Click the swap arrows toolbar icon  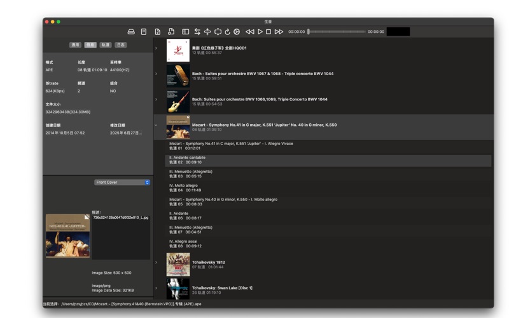point(197,32)
